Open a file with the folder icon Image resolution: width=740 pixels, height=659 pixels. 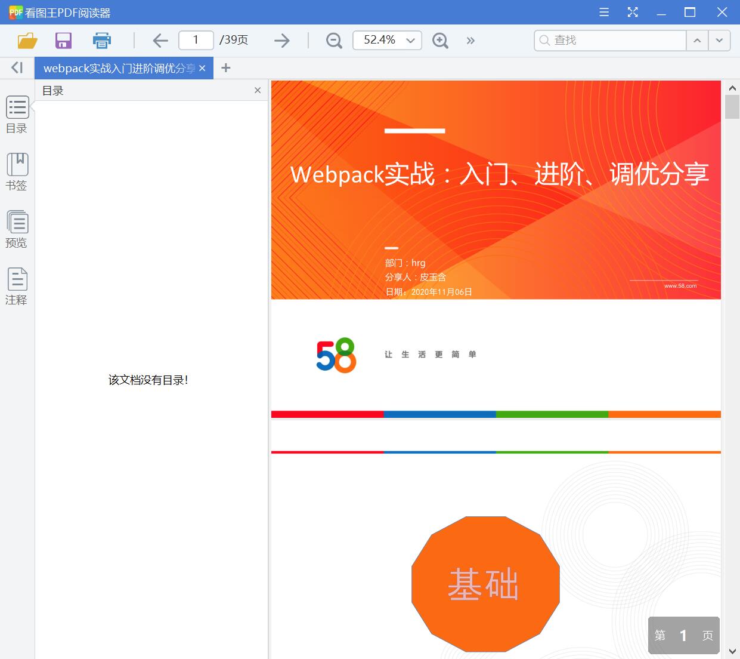click(x=27, y=41)
